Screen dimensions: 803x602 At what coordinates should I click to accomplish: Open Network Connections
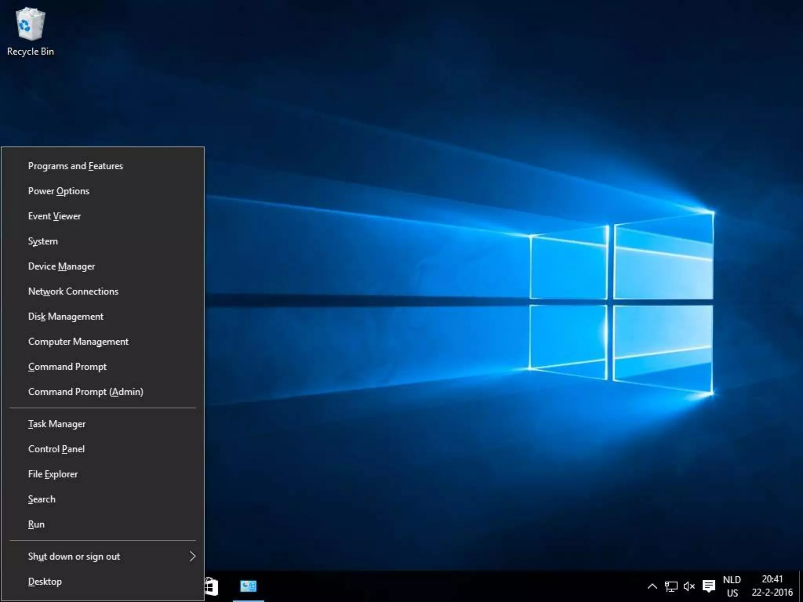pyautogui.click(x=103, y=291)
